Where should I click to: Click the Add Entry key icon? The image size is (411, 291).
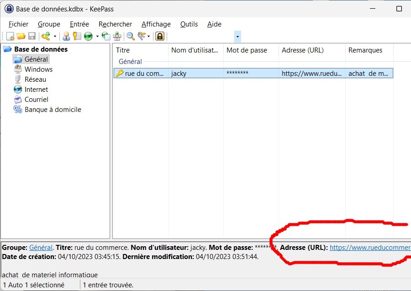(46, 36)
